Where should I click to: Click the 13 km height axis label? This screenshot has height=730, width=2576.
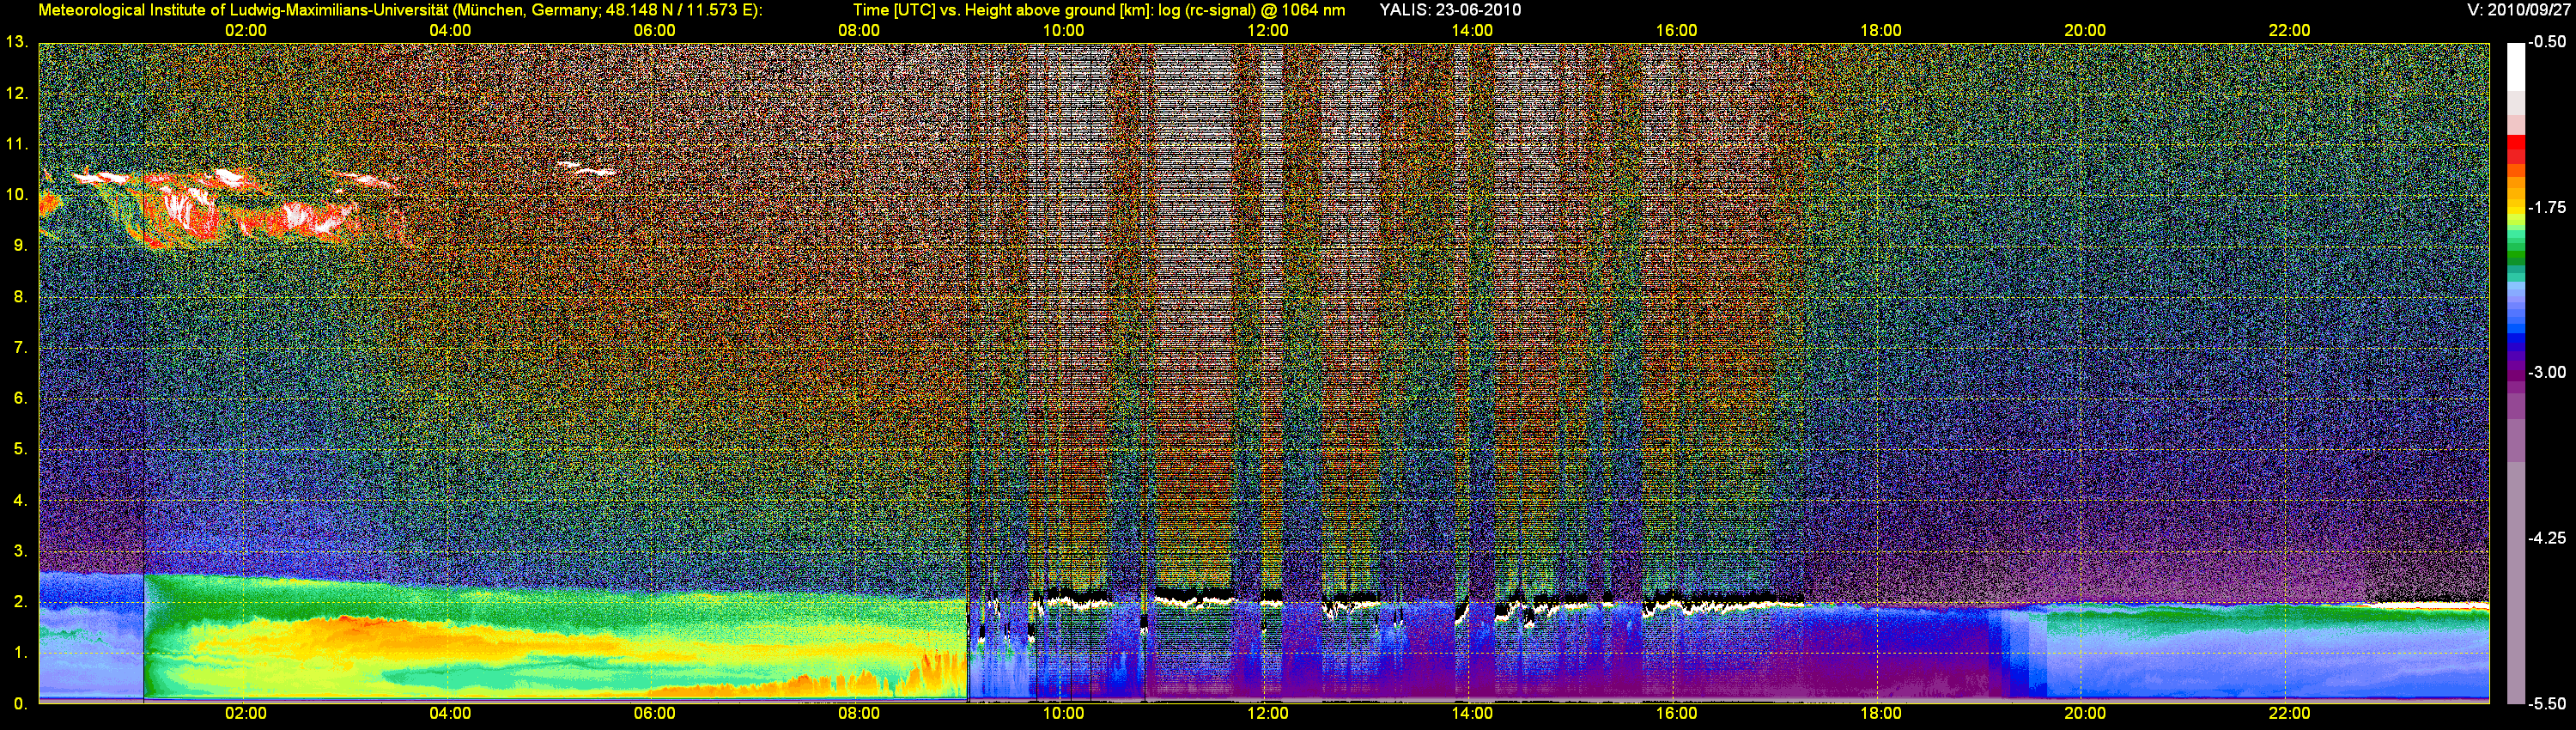(16, 42)
